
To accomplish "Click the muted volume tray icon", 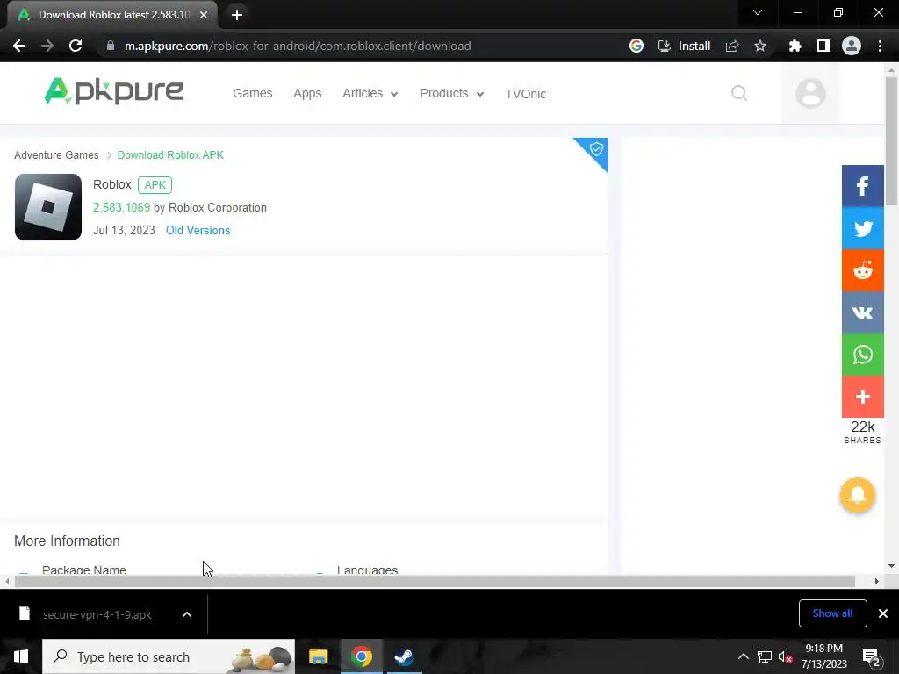I will [x=786, y=657].
